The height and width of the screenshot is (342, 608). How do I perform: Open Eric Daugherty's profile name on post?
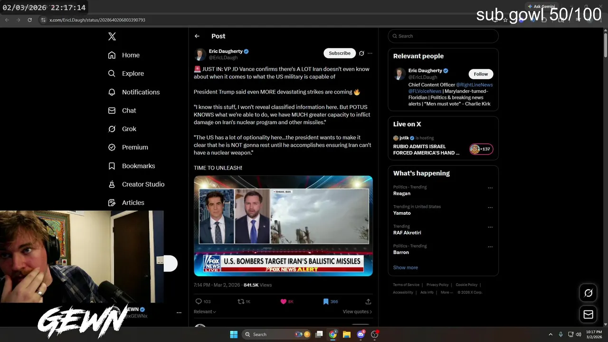(x=226, y=51)
